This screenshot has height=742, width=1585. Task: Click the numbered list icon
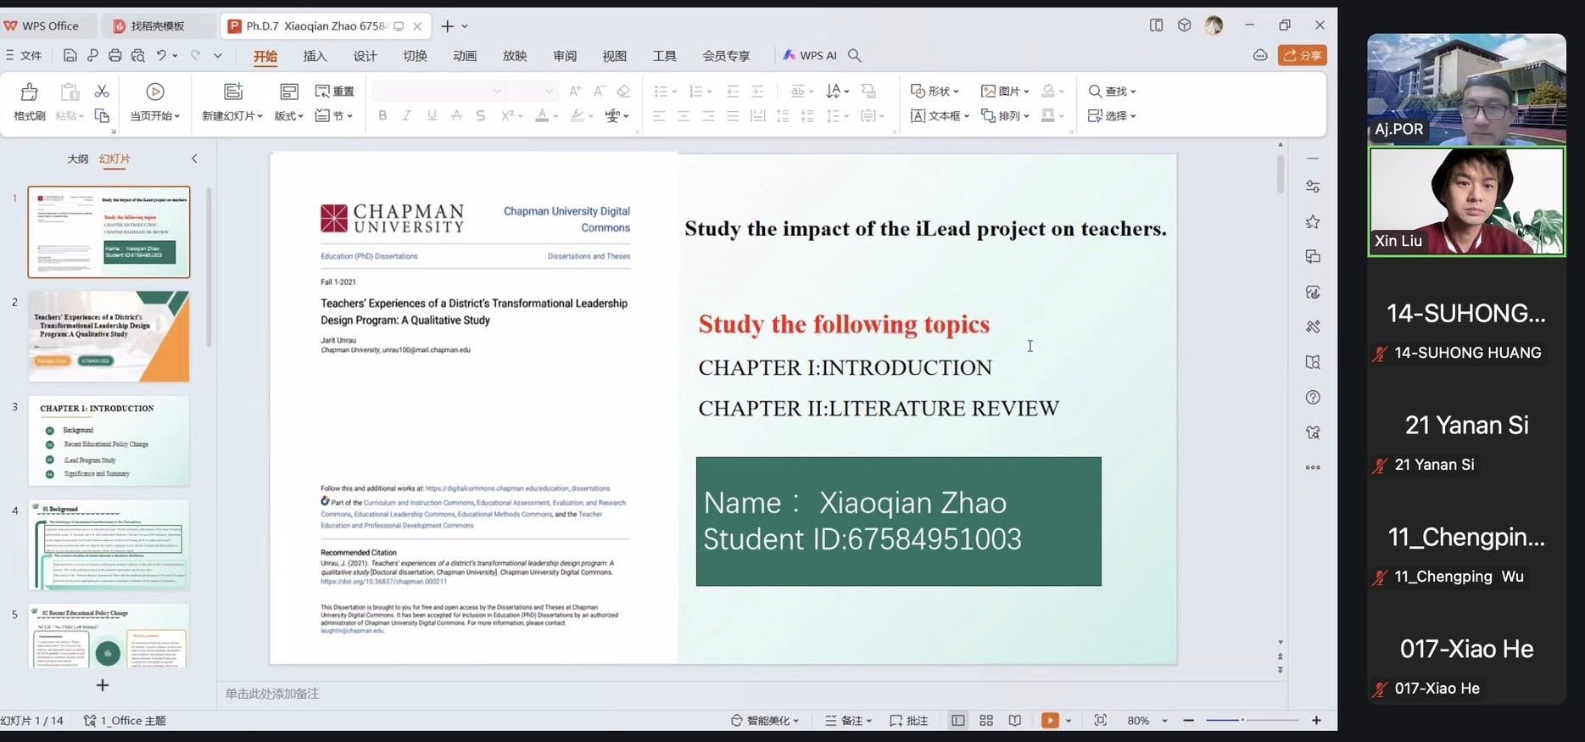(695, 91)
